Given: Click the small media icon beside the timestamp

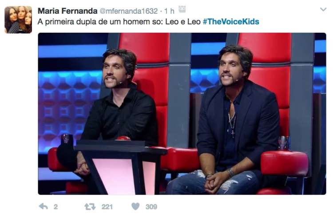Looking at the screenshot, I should (x=182, y=9).
